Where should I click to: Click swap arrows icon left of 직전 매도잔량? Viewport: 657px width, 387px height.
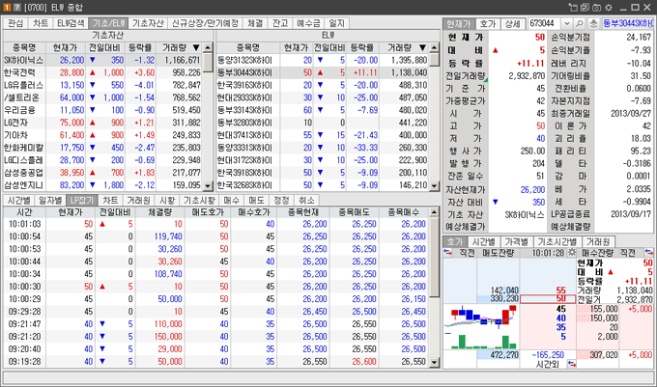[448, 252]
